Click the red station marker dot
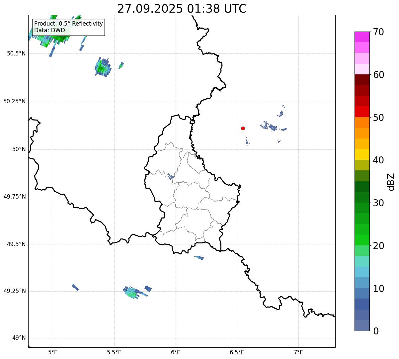 [243, 128]
